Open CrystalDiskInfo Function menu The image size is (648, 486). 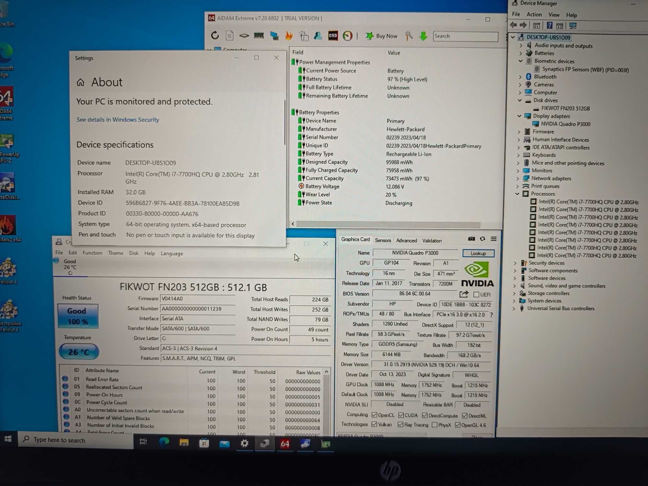point(92,253)
